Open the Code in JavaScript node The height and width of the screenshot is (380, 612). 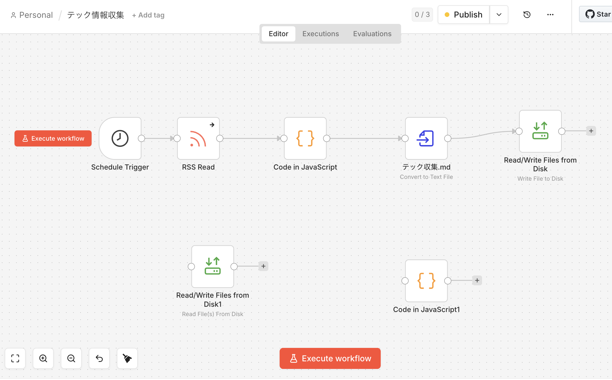click(x=305, y=138)
